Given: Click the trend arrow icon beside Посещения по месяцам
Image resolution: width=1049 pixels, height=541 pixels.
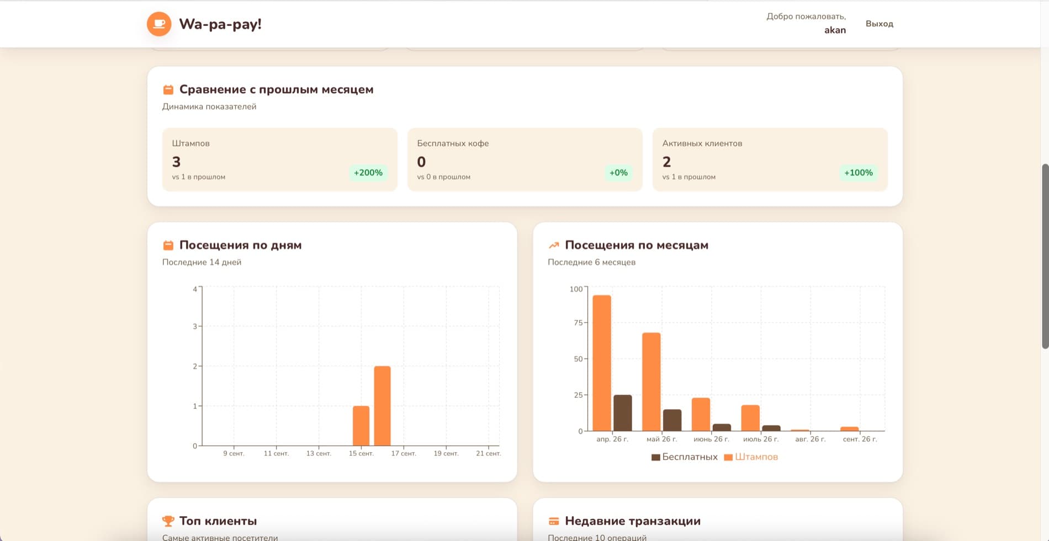Looking at the screenshot, I should tap(554, 245).
